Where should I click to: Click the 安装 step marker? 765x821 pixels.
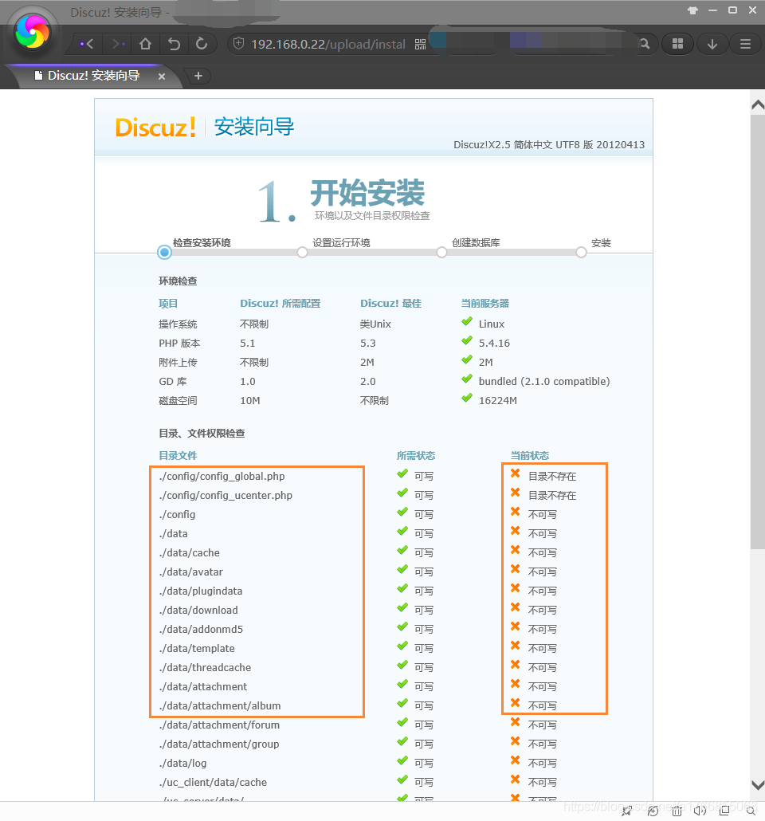pyautogui.click(x=581, y=253)
